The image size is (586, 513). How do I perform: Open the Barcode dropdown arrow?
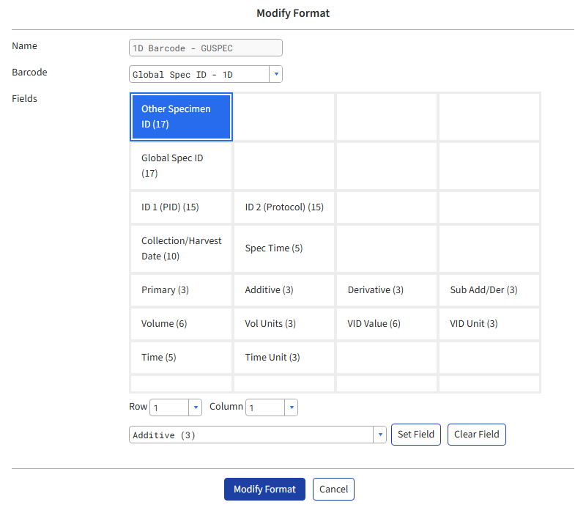tap(276, 74)
